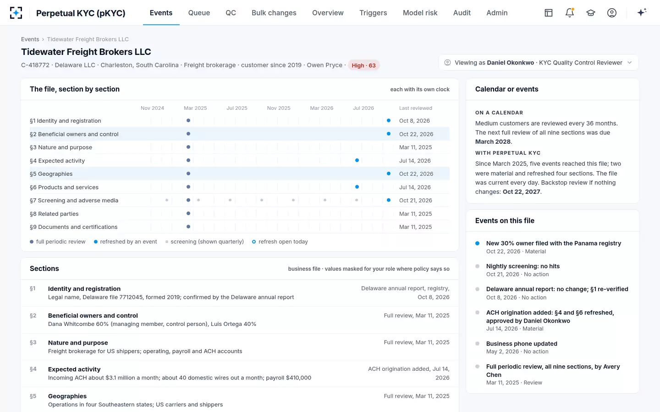The width and height of the screenshot is (660, 412).
Task: Click the §3 Nature and purpose Mar 2025 review dot
Action: click(188, 147)
